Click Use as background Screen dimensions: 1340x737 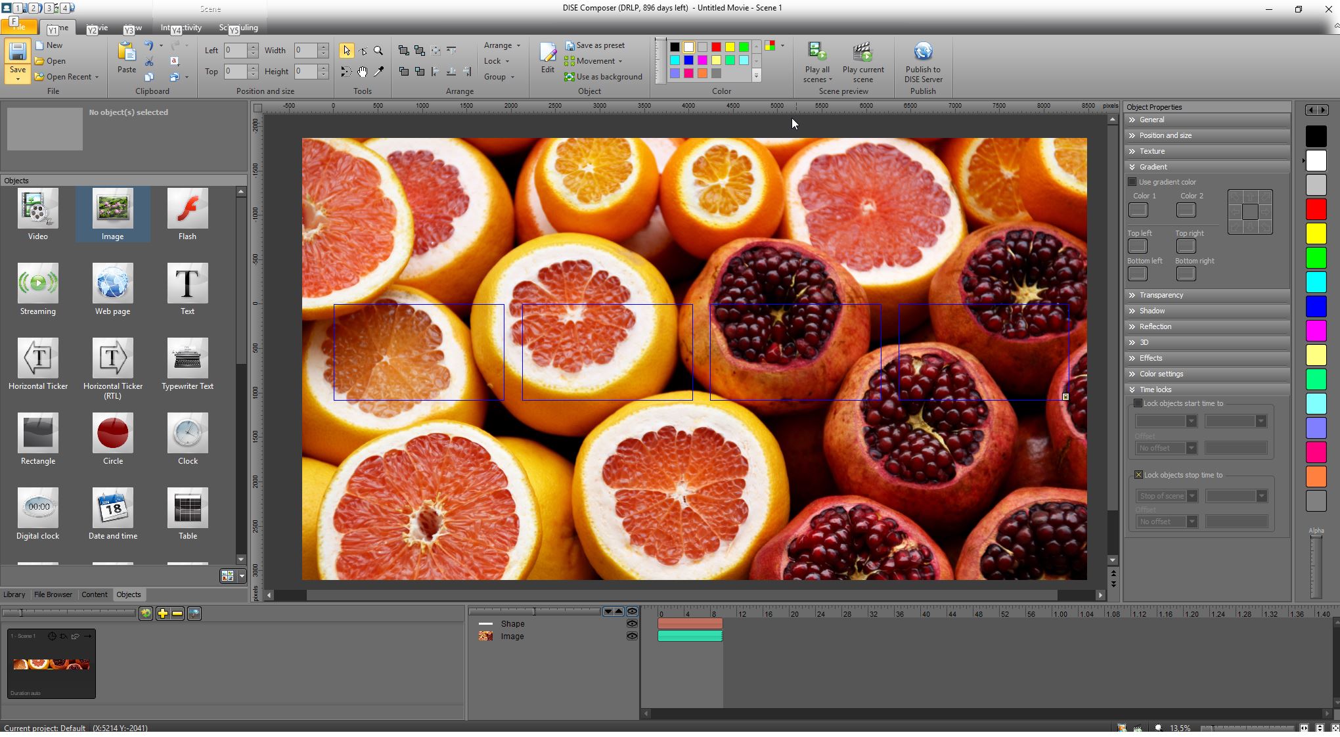(608, 77)
